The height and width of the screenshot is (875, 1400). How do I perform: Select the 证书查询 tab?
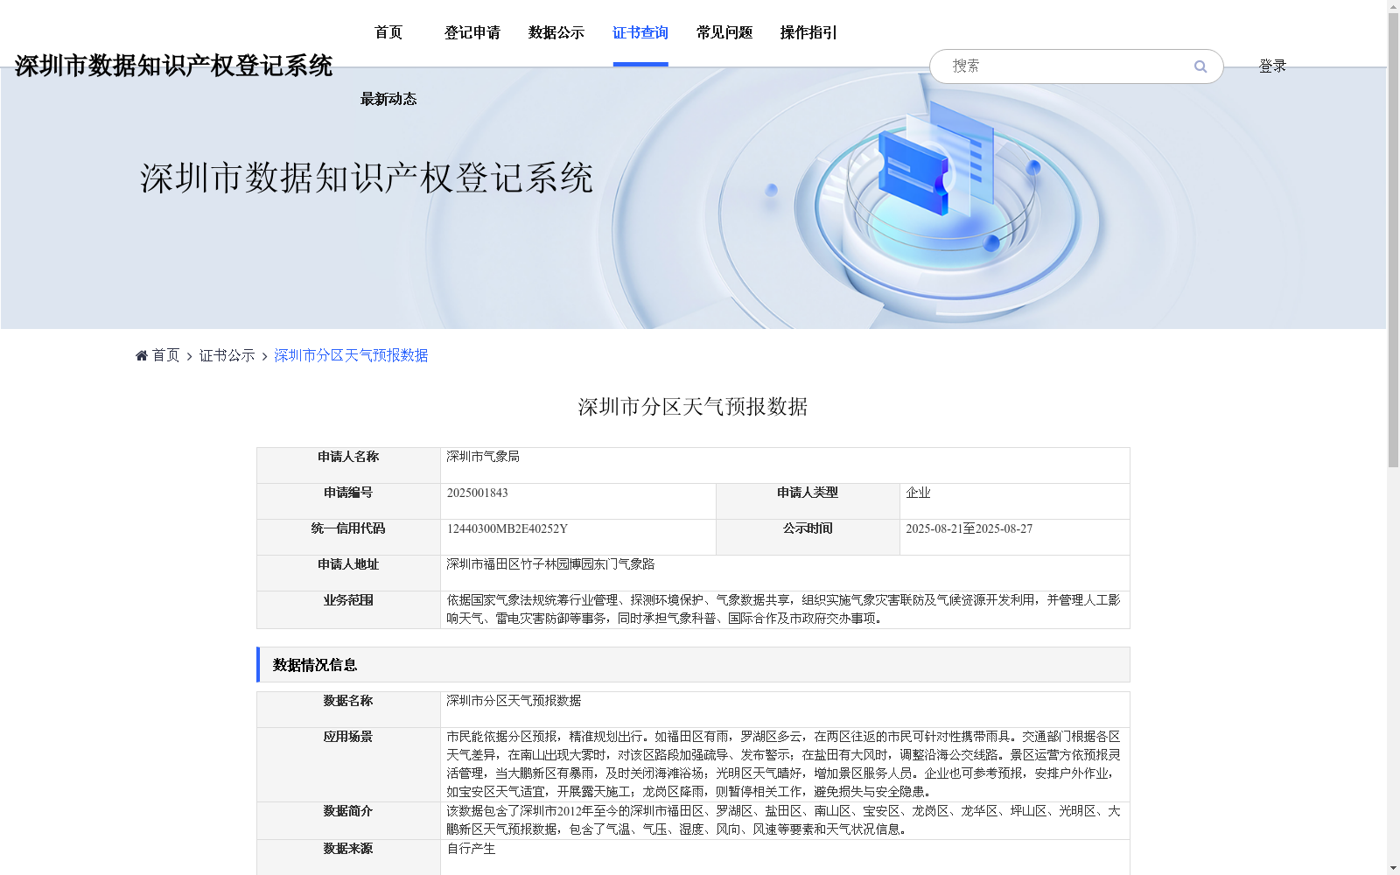(640, 32)
